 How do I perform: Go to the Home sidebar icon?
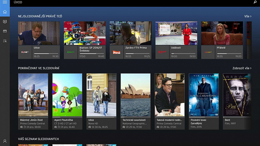pyautogui.click(x=5, y=12)
